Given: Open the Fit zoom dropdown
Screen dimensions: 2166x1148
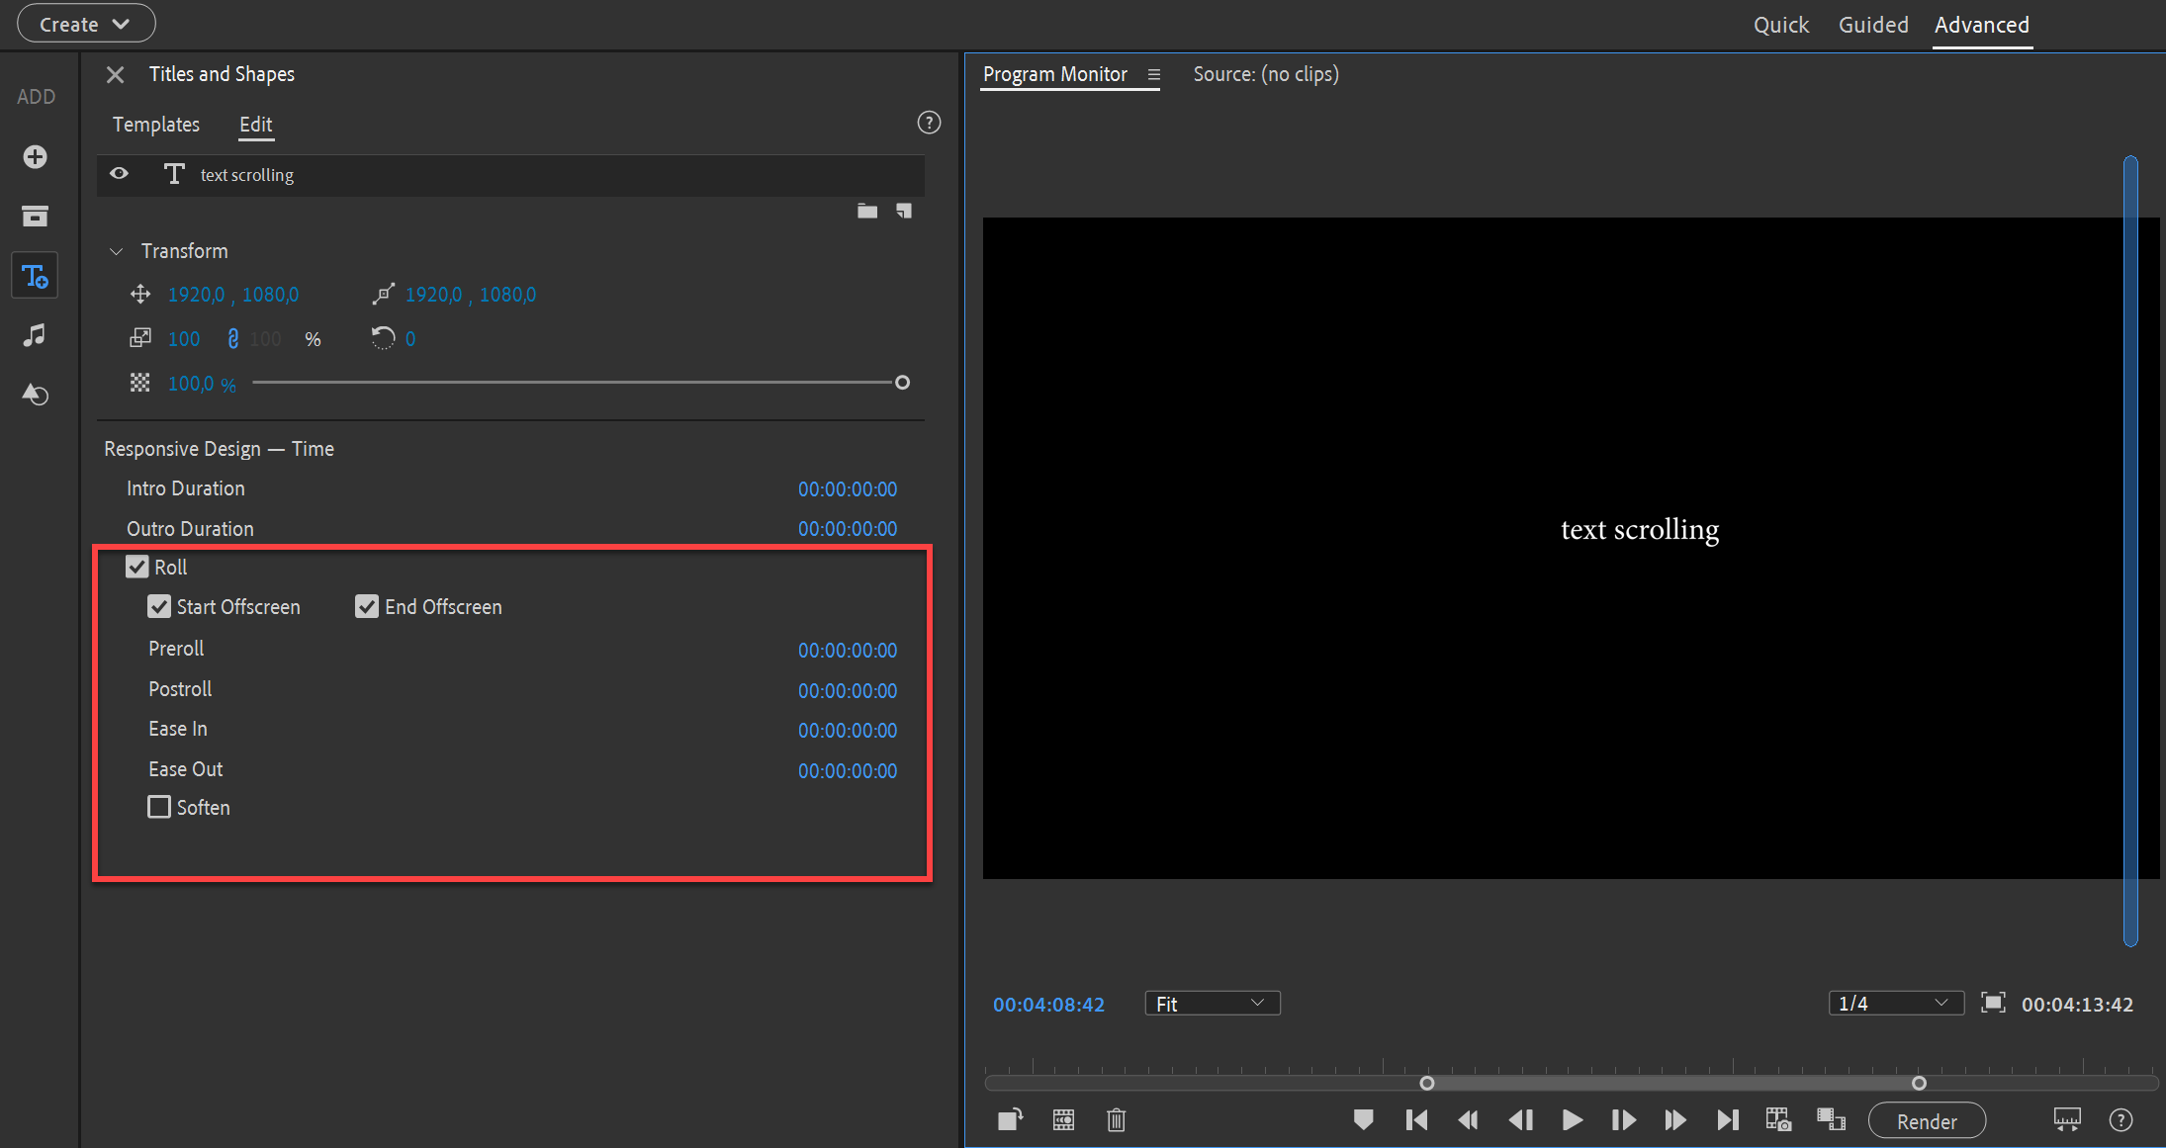Looking at the screenshot, I should (1211, 1003).
